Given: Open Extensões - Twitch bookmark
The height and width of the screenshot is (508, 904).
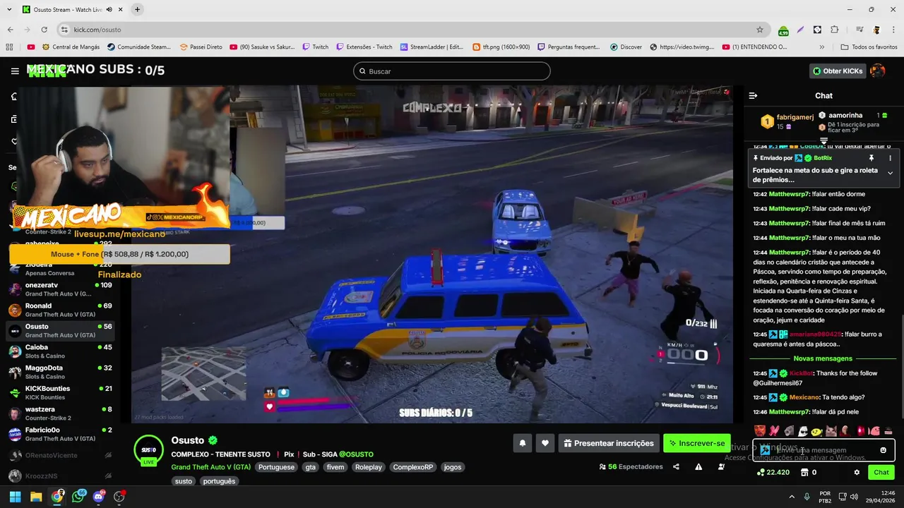Looking at the screenshot, I should point(364,47).
